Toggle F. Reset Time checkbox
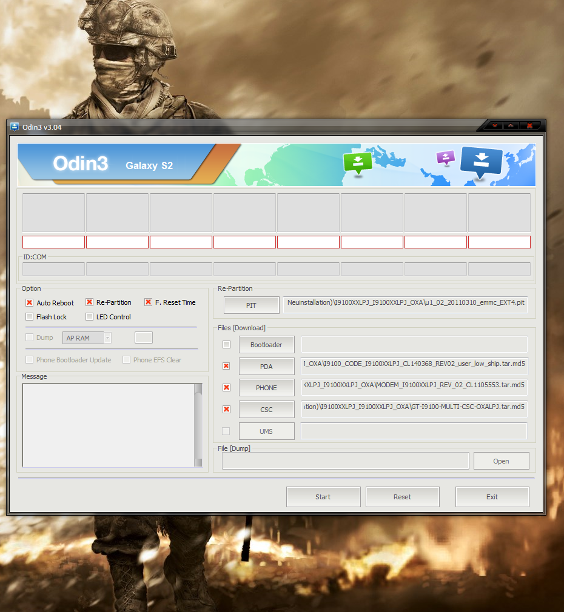The height and width of the screenshot is (612, 564). tap(148, 302)
